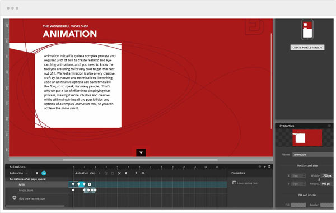The height and width of the screenshot is (213, 336).
Task: Delete the selected animation step with the trash icon
Action: pyautogui.click(x=126, y=173)
